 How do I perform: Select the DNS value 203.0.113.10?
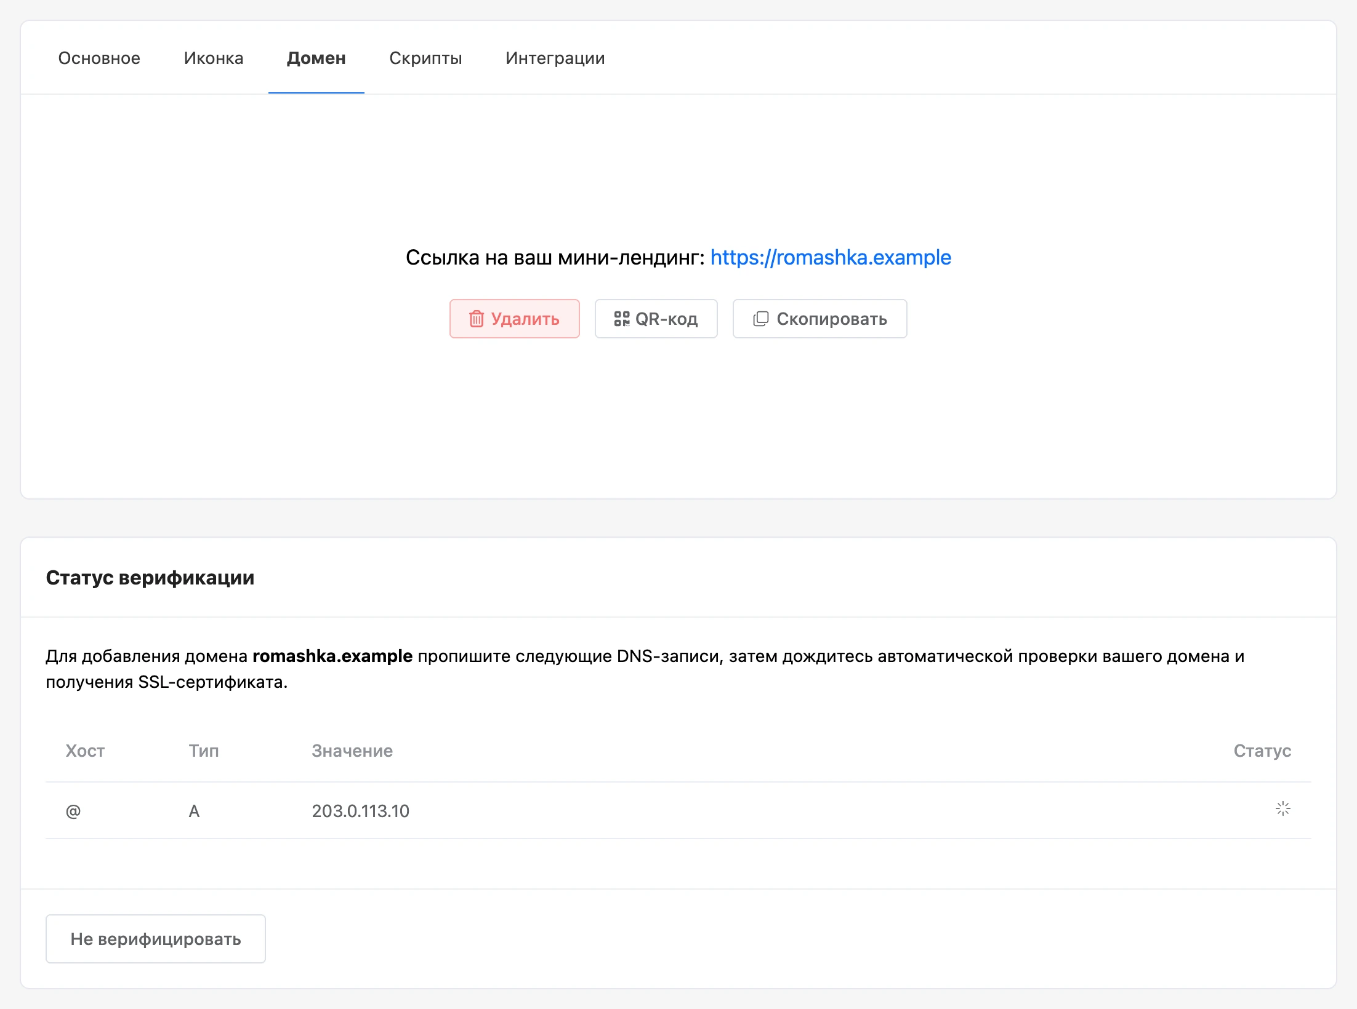[361, 811]
